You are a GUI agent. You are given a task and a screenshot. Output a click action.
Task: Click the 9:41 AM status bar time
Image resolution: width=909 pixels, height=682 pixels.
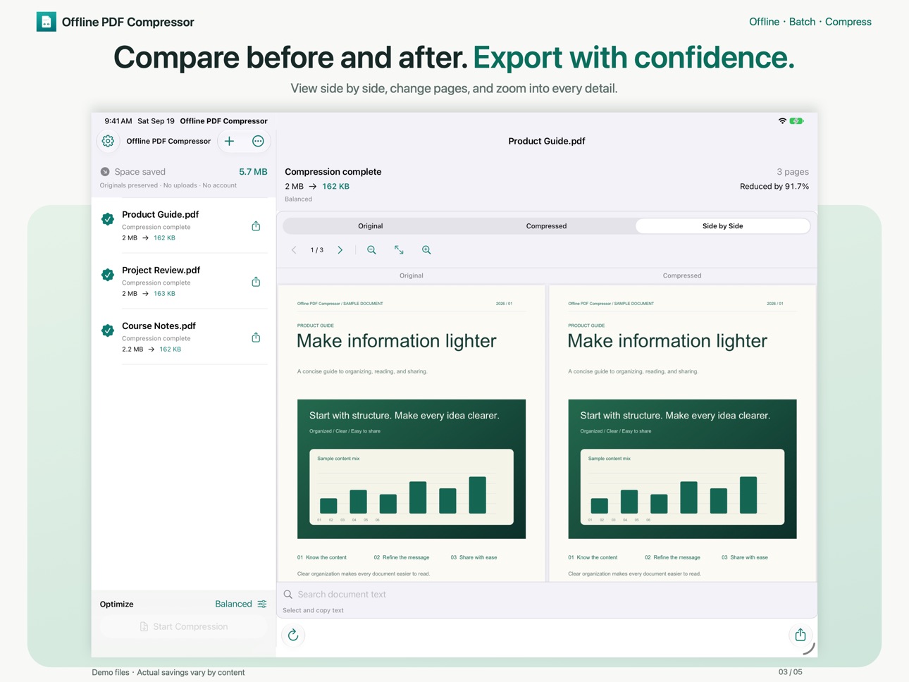pyautogui.click(x=118, y=121)
